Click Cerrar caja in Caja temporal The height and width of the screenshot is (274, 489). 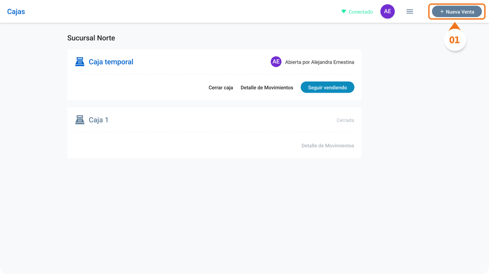point(221,87)
